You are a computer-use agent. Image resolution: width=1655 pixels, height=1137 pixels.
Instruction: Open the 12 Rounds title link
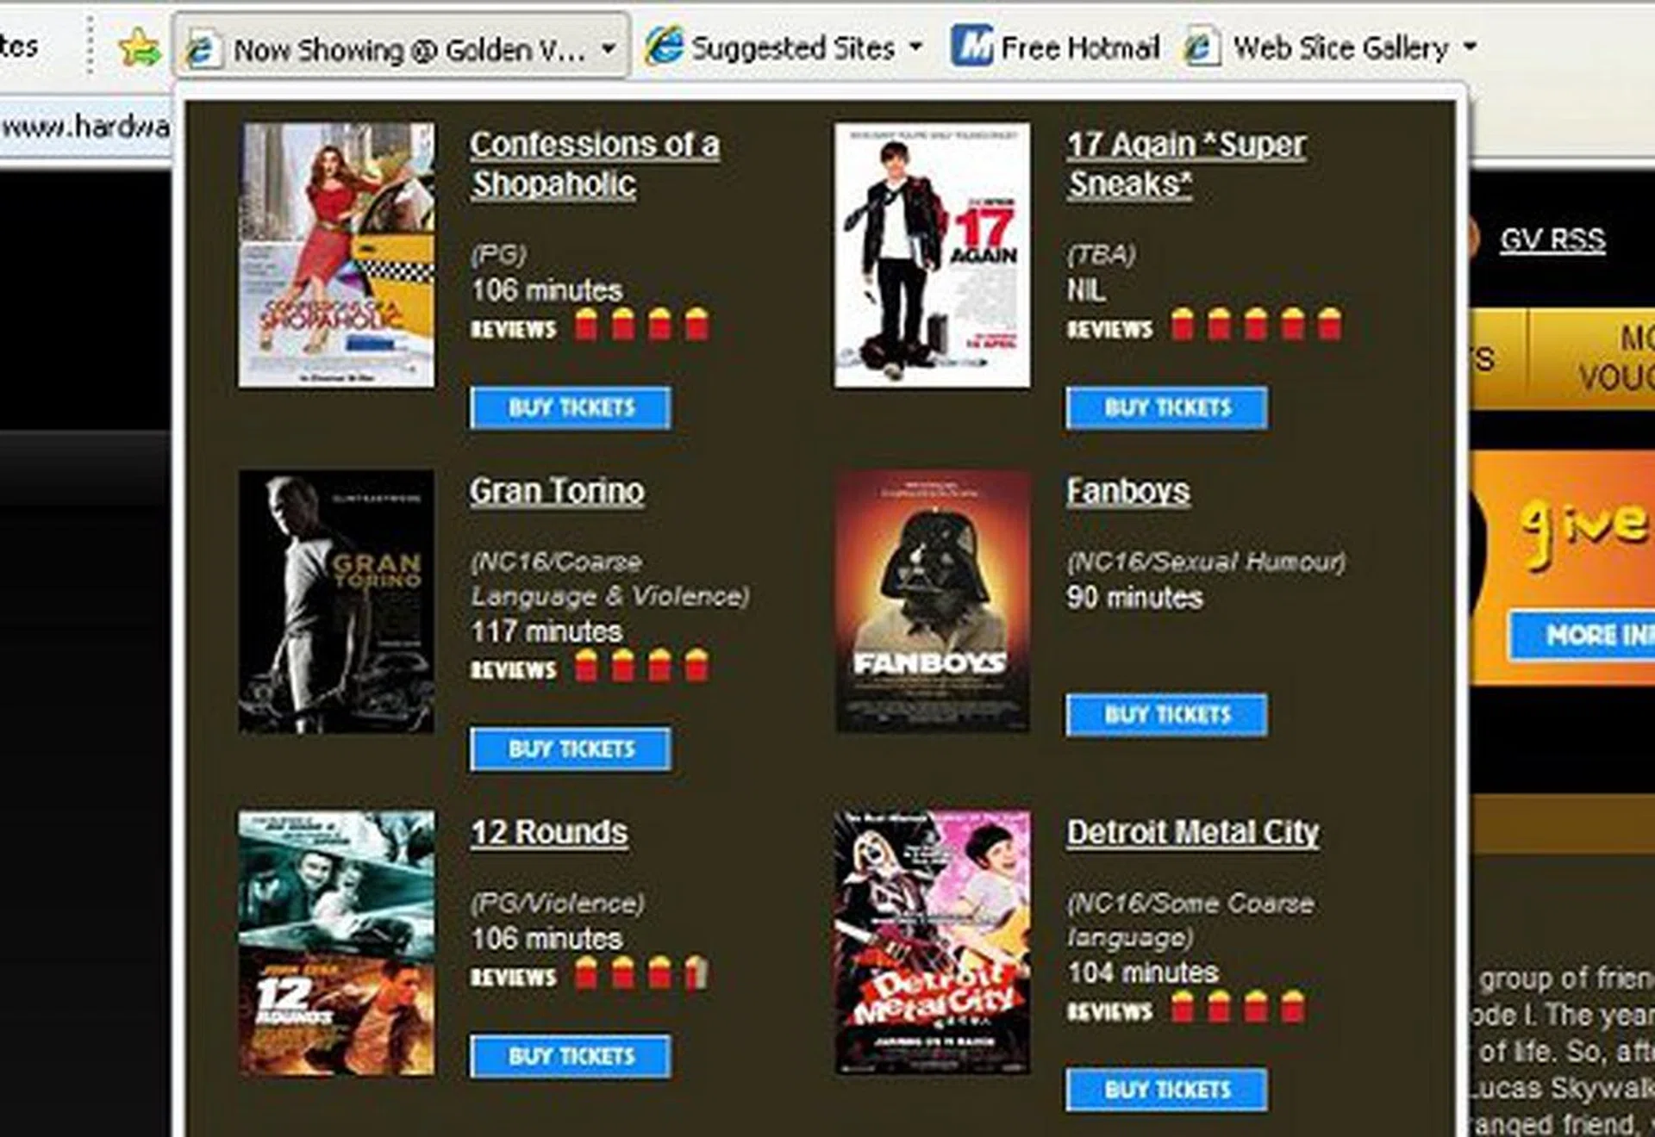pos(549,832)
